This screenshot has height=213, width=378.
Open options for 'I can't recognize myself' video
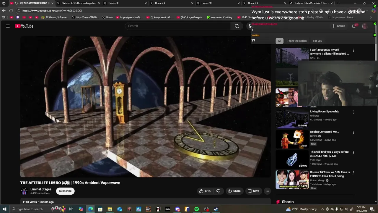(x=353, y=50)
